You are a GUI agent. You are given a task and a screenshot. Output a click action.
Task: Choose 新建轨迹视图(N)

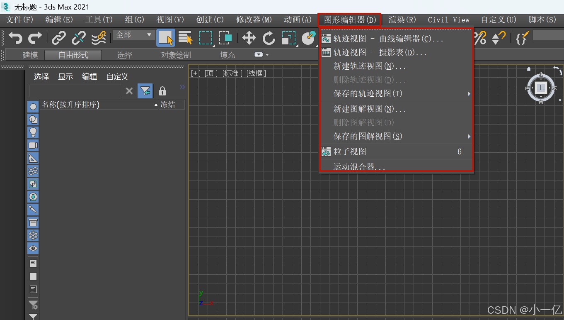(397, 66)
